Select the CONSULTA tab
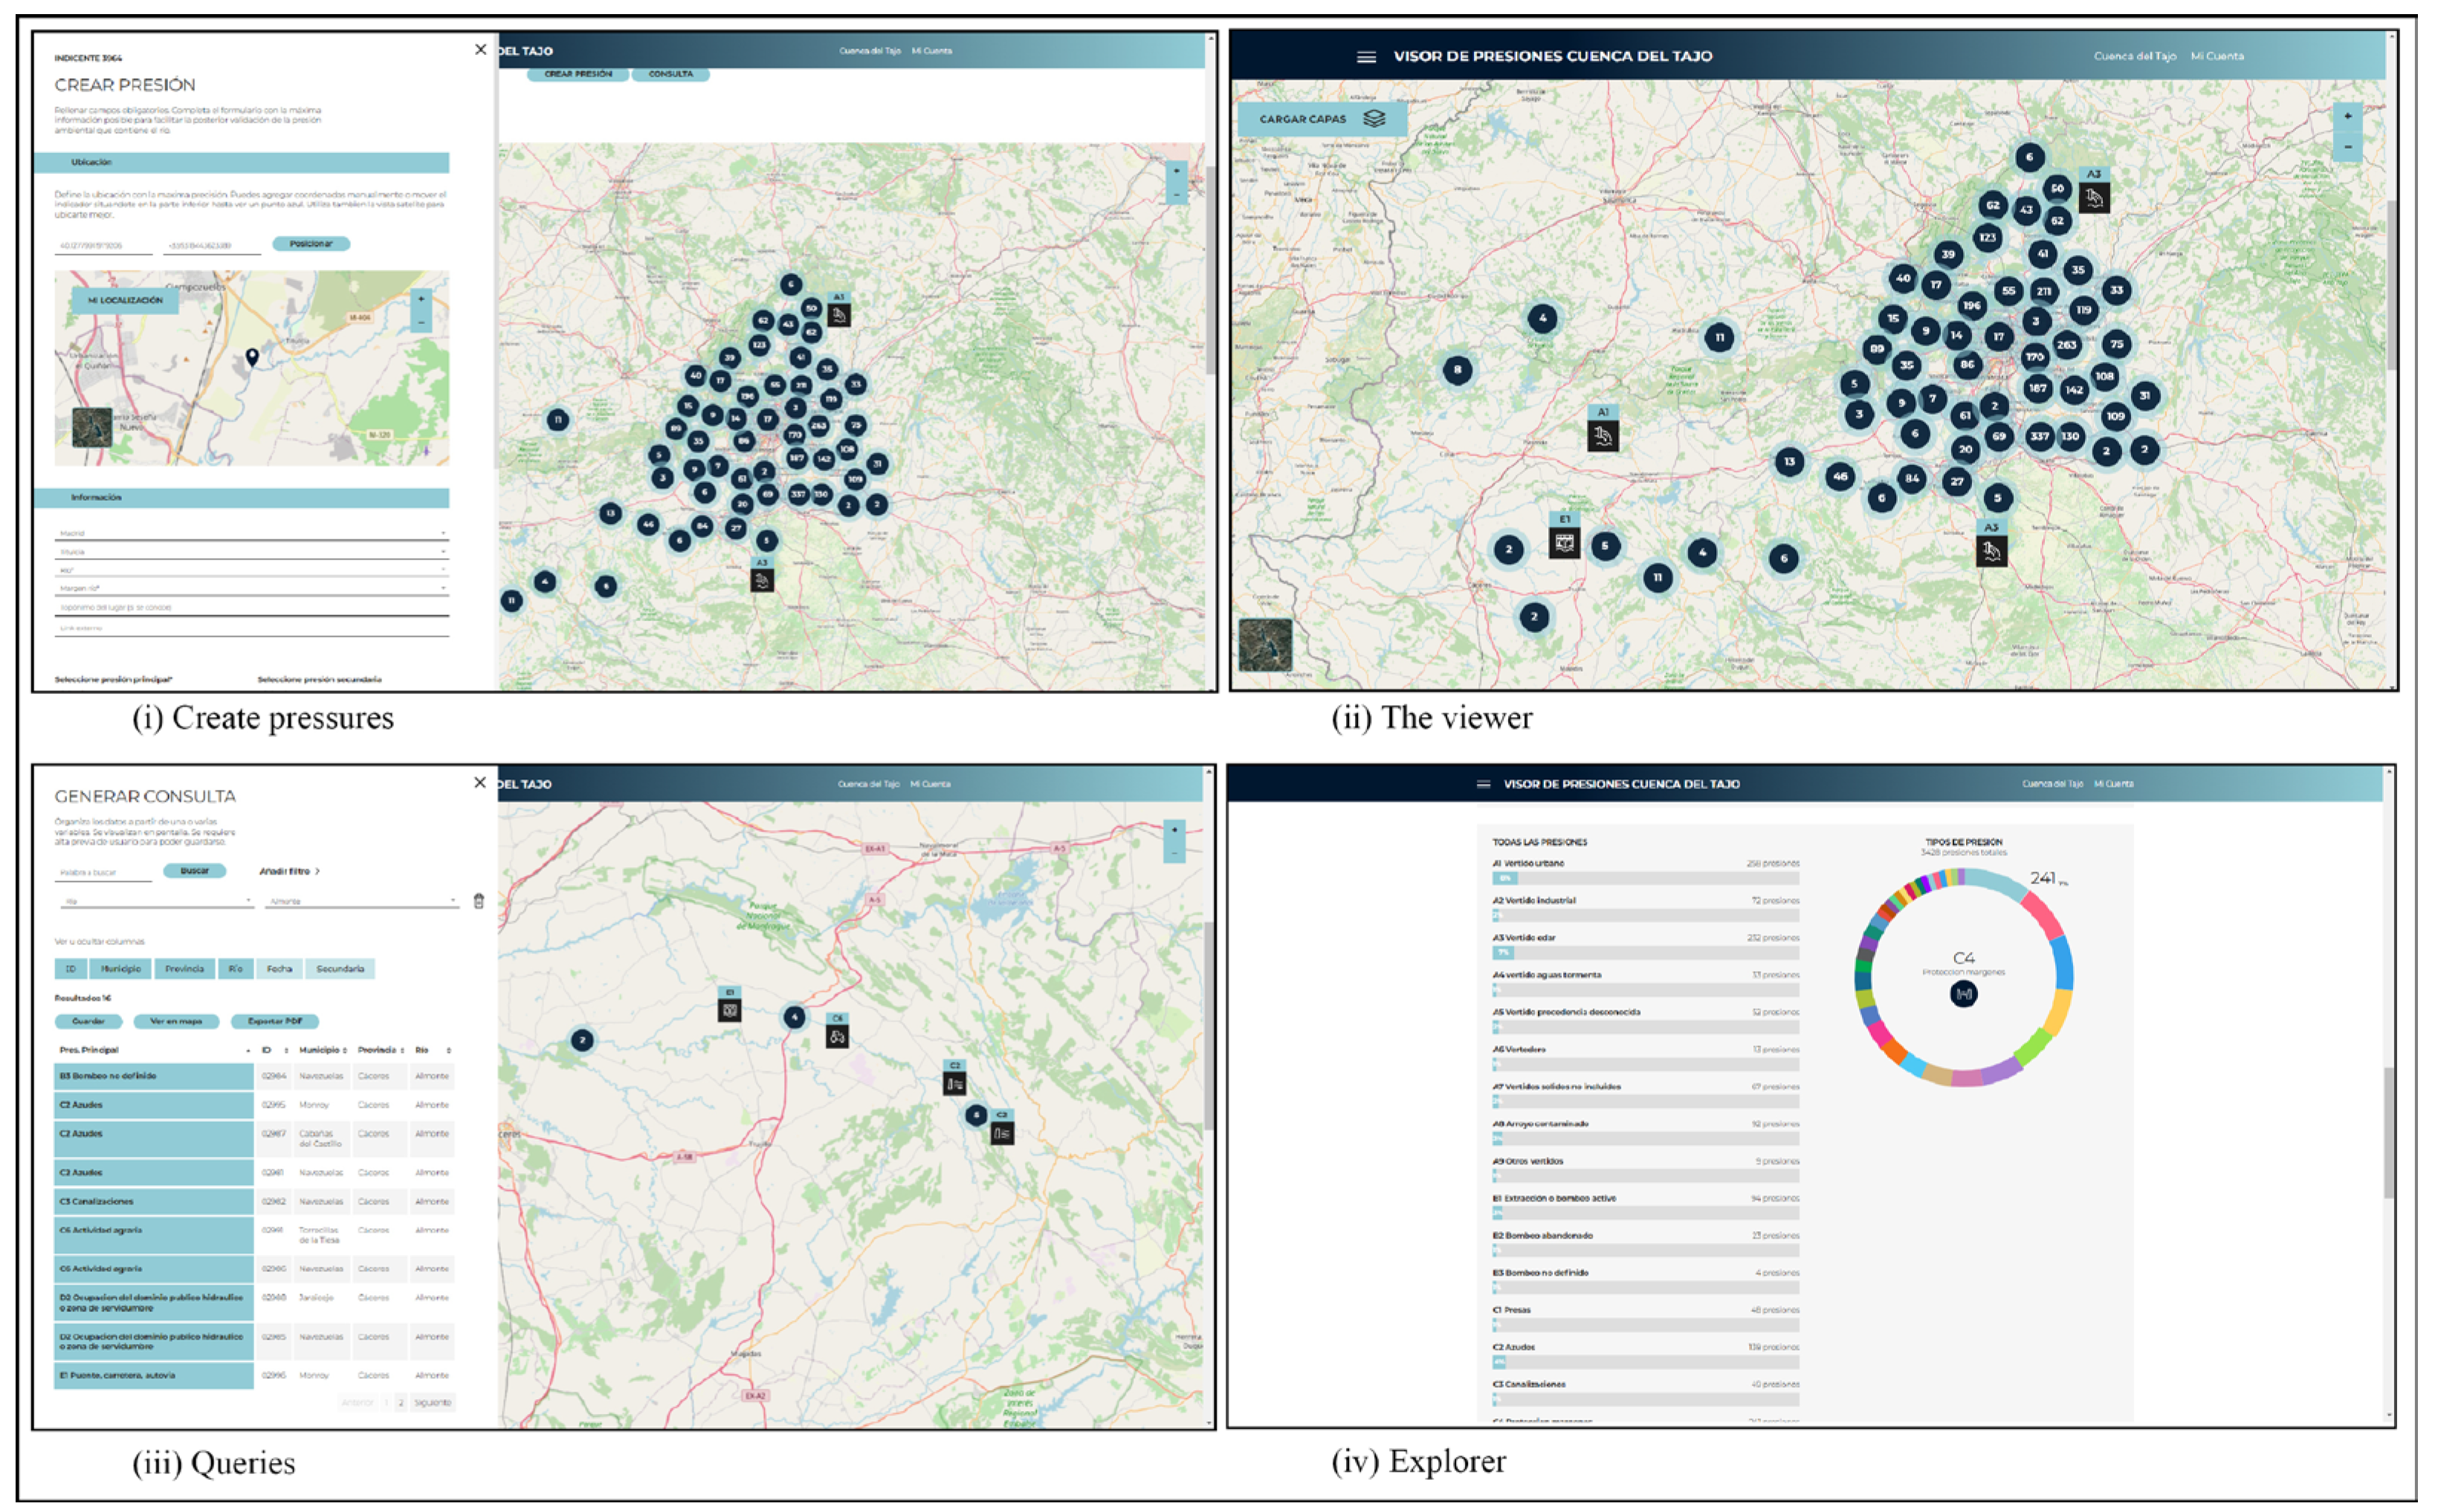2438x1512 pixels. pyautogui.click(x=670, y=74)
